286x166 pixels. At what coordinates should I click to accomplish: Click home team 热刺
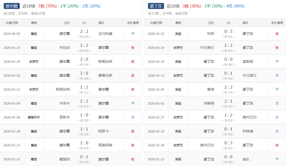point(211,34)
